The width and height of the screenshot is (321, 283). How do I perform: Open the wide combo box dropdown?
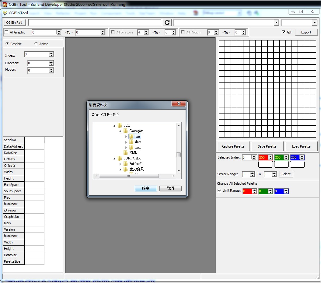point(276,23)
